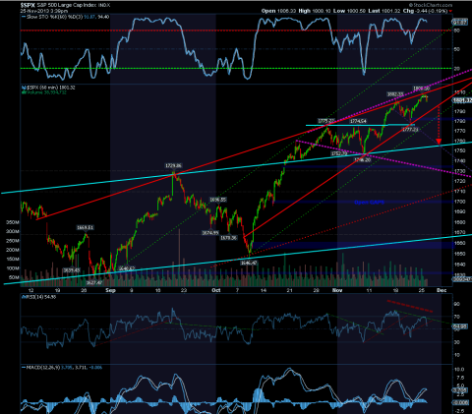This screenshot has height=414, width=472.
Task: Click the 1729.86 peak price label
Action: click(173, 166)
